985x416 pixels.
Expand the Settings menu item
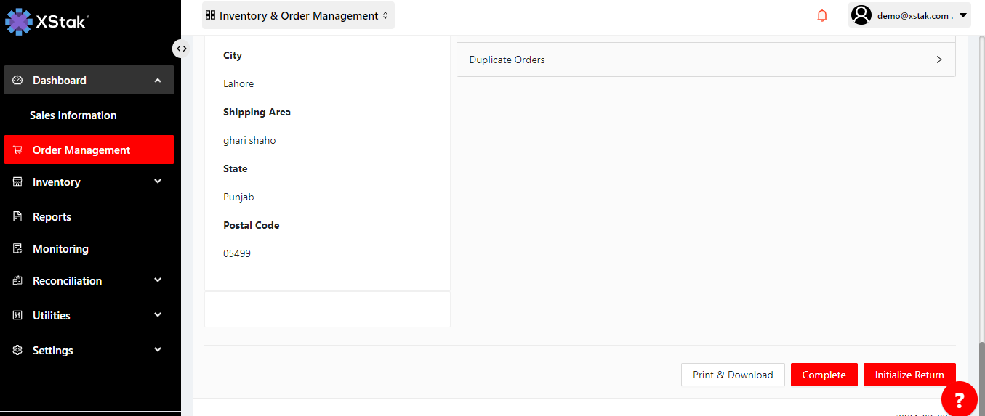[53, 351]
